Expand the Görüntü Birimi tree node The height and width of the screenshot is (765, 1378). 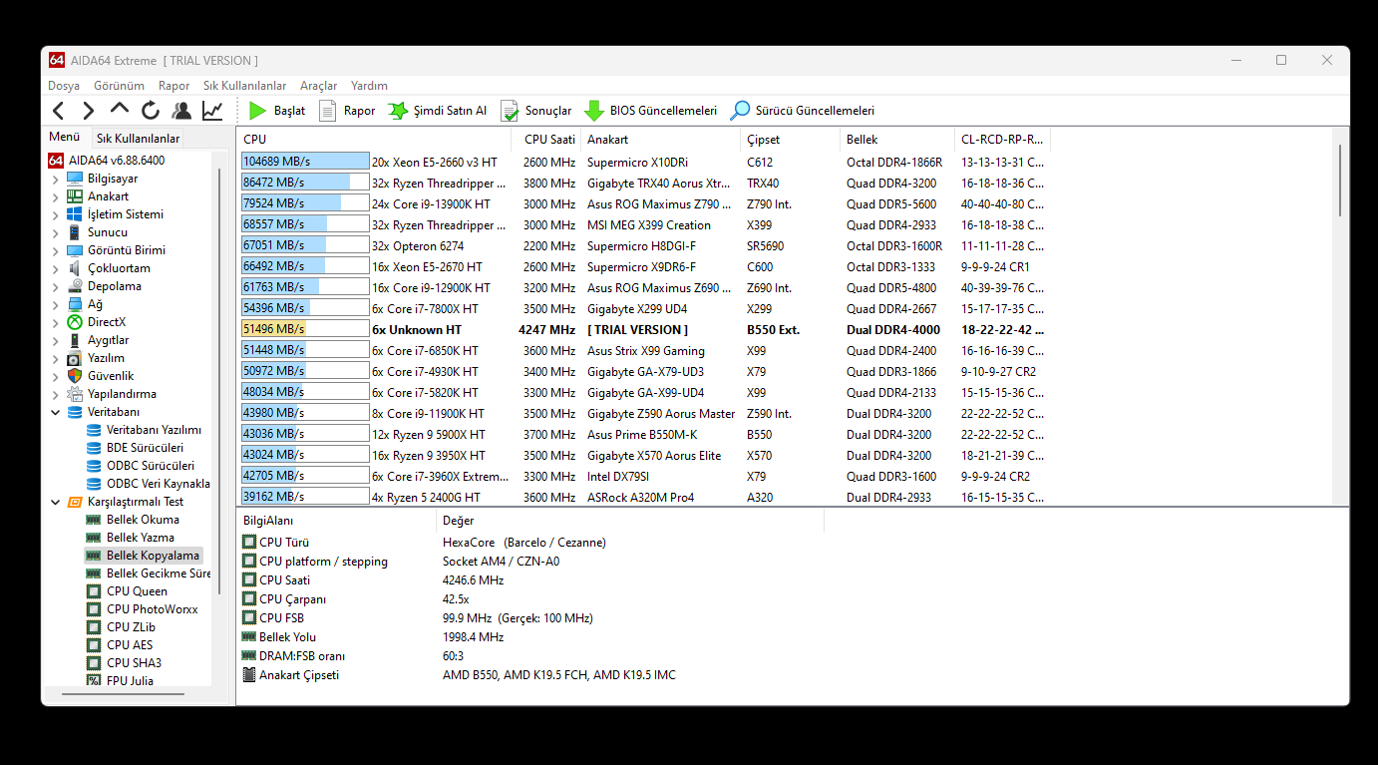coord(56,250)
